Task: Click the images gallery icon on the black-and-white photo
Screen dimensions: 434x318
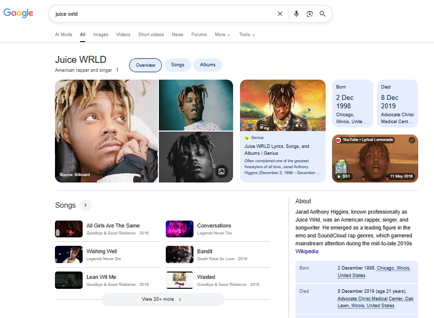Action: tap(221, 172)
